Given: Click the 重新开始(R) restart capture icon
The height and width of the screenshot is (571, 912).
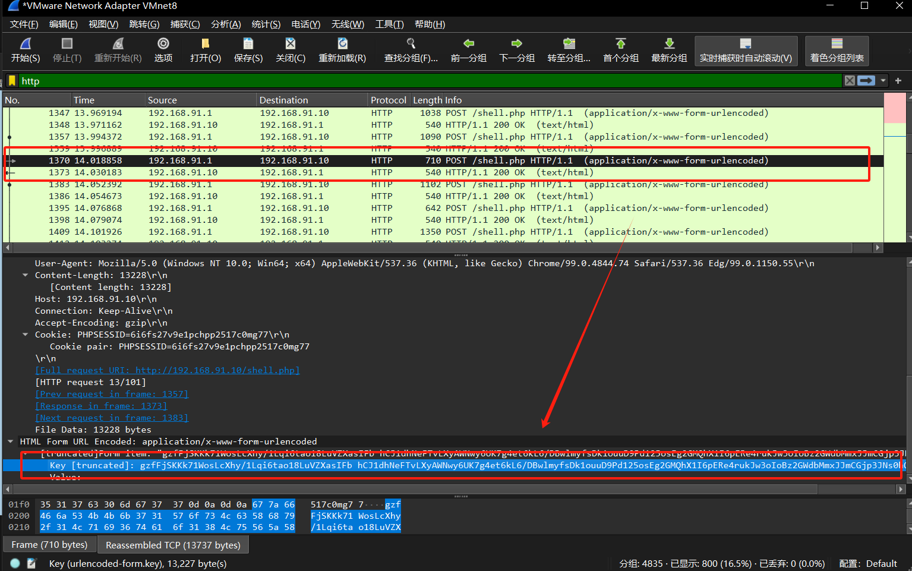Looking at the screenshot, I should pos(118,44).
